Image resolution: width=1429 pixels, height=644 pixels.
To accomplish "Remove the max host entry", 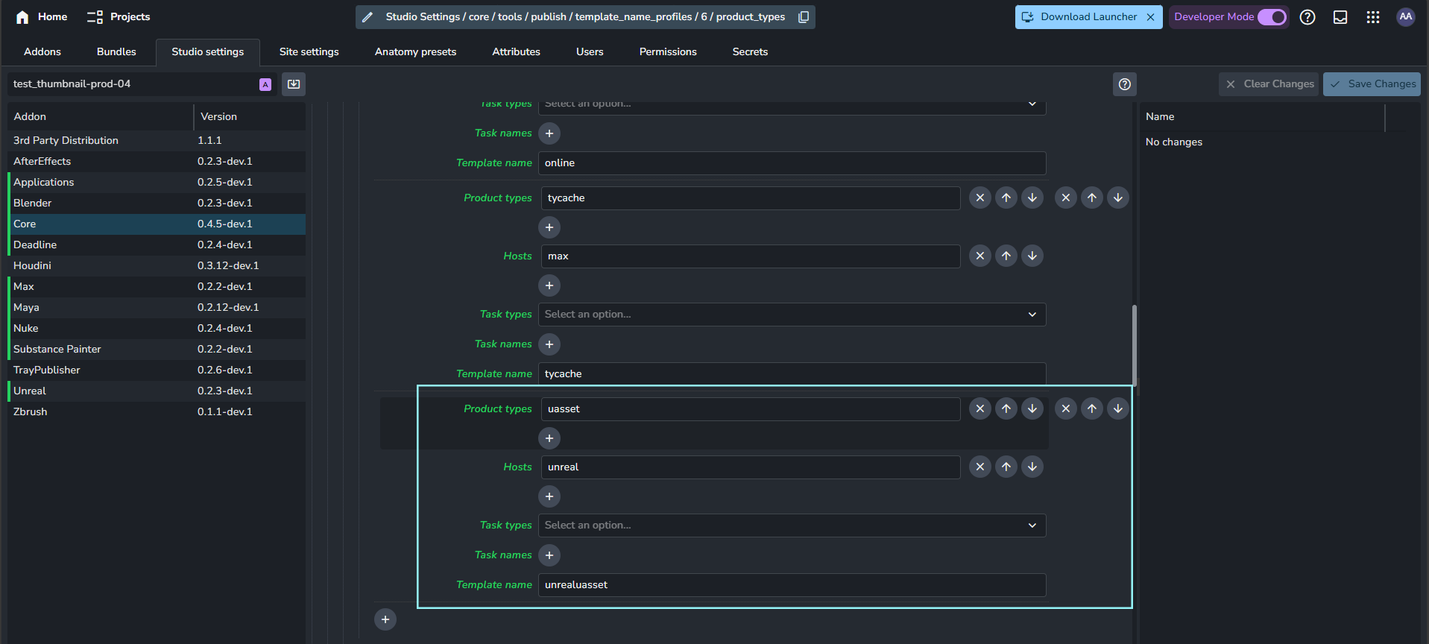I will point(980,256).
